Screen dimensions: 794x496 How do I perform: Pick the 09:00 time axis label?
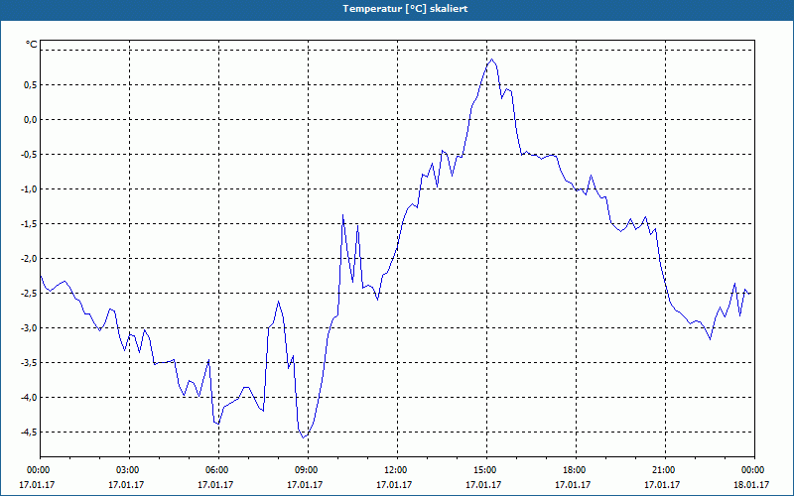click(x=305, y=470)
